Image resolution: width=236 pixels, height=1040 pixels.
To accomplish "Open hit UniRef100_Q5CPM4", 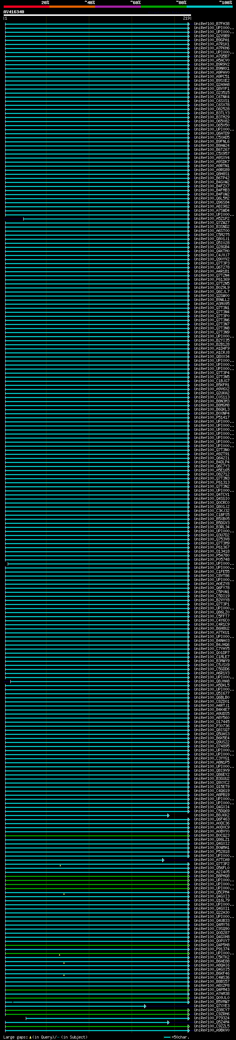I will [x=212, y=892].
